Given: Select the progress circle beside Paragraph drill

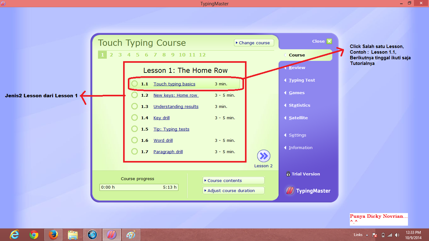Looking at the screenshot, I should coord(135,151).
